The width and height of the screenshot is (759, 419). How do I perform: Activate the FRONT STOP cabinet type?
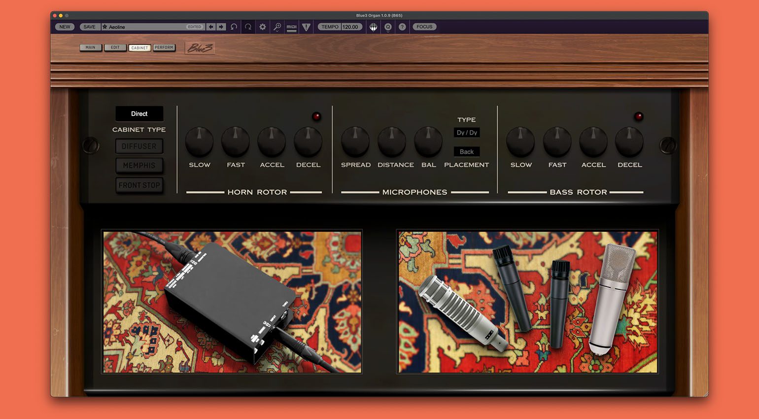pos(139,185)
